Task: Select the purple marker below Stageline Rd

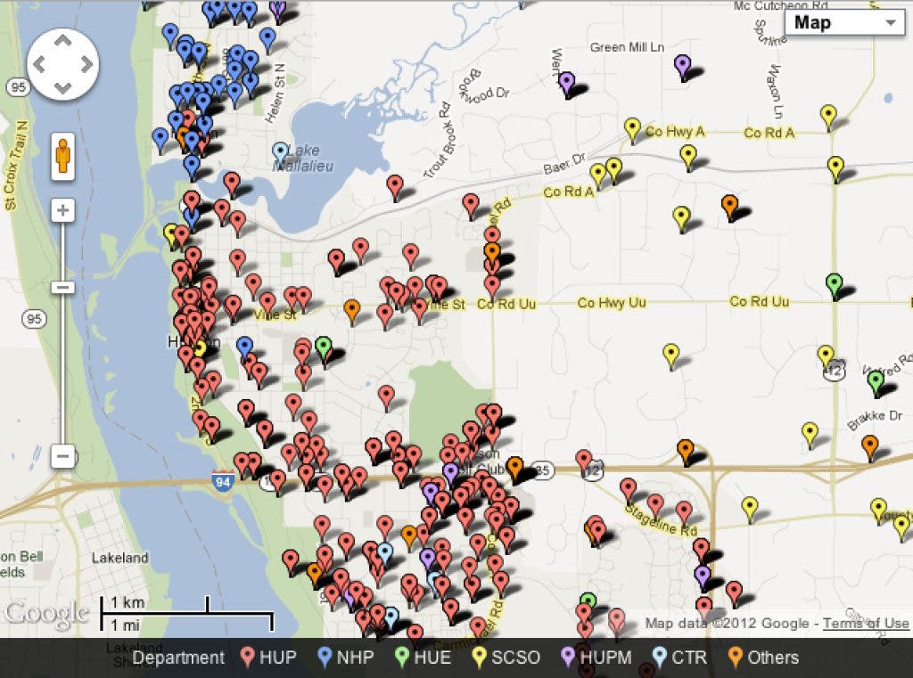Action: (703, 576)
